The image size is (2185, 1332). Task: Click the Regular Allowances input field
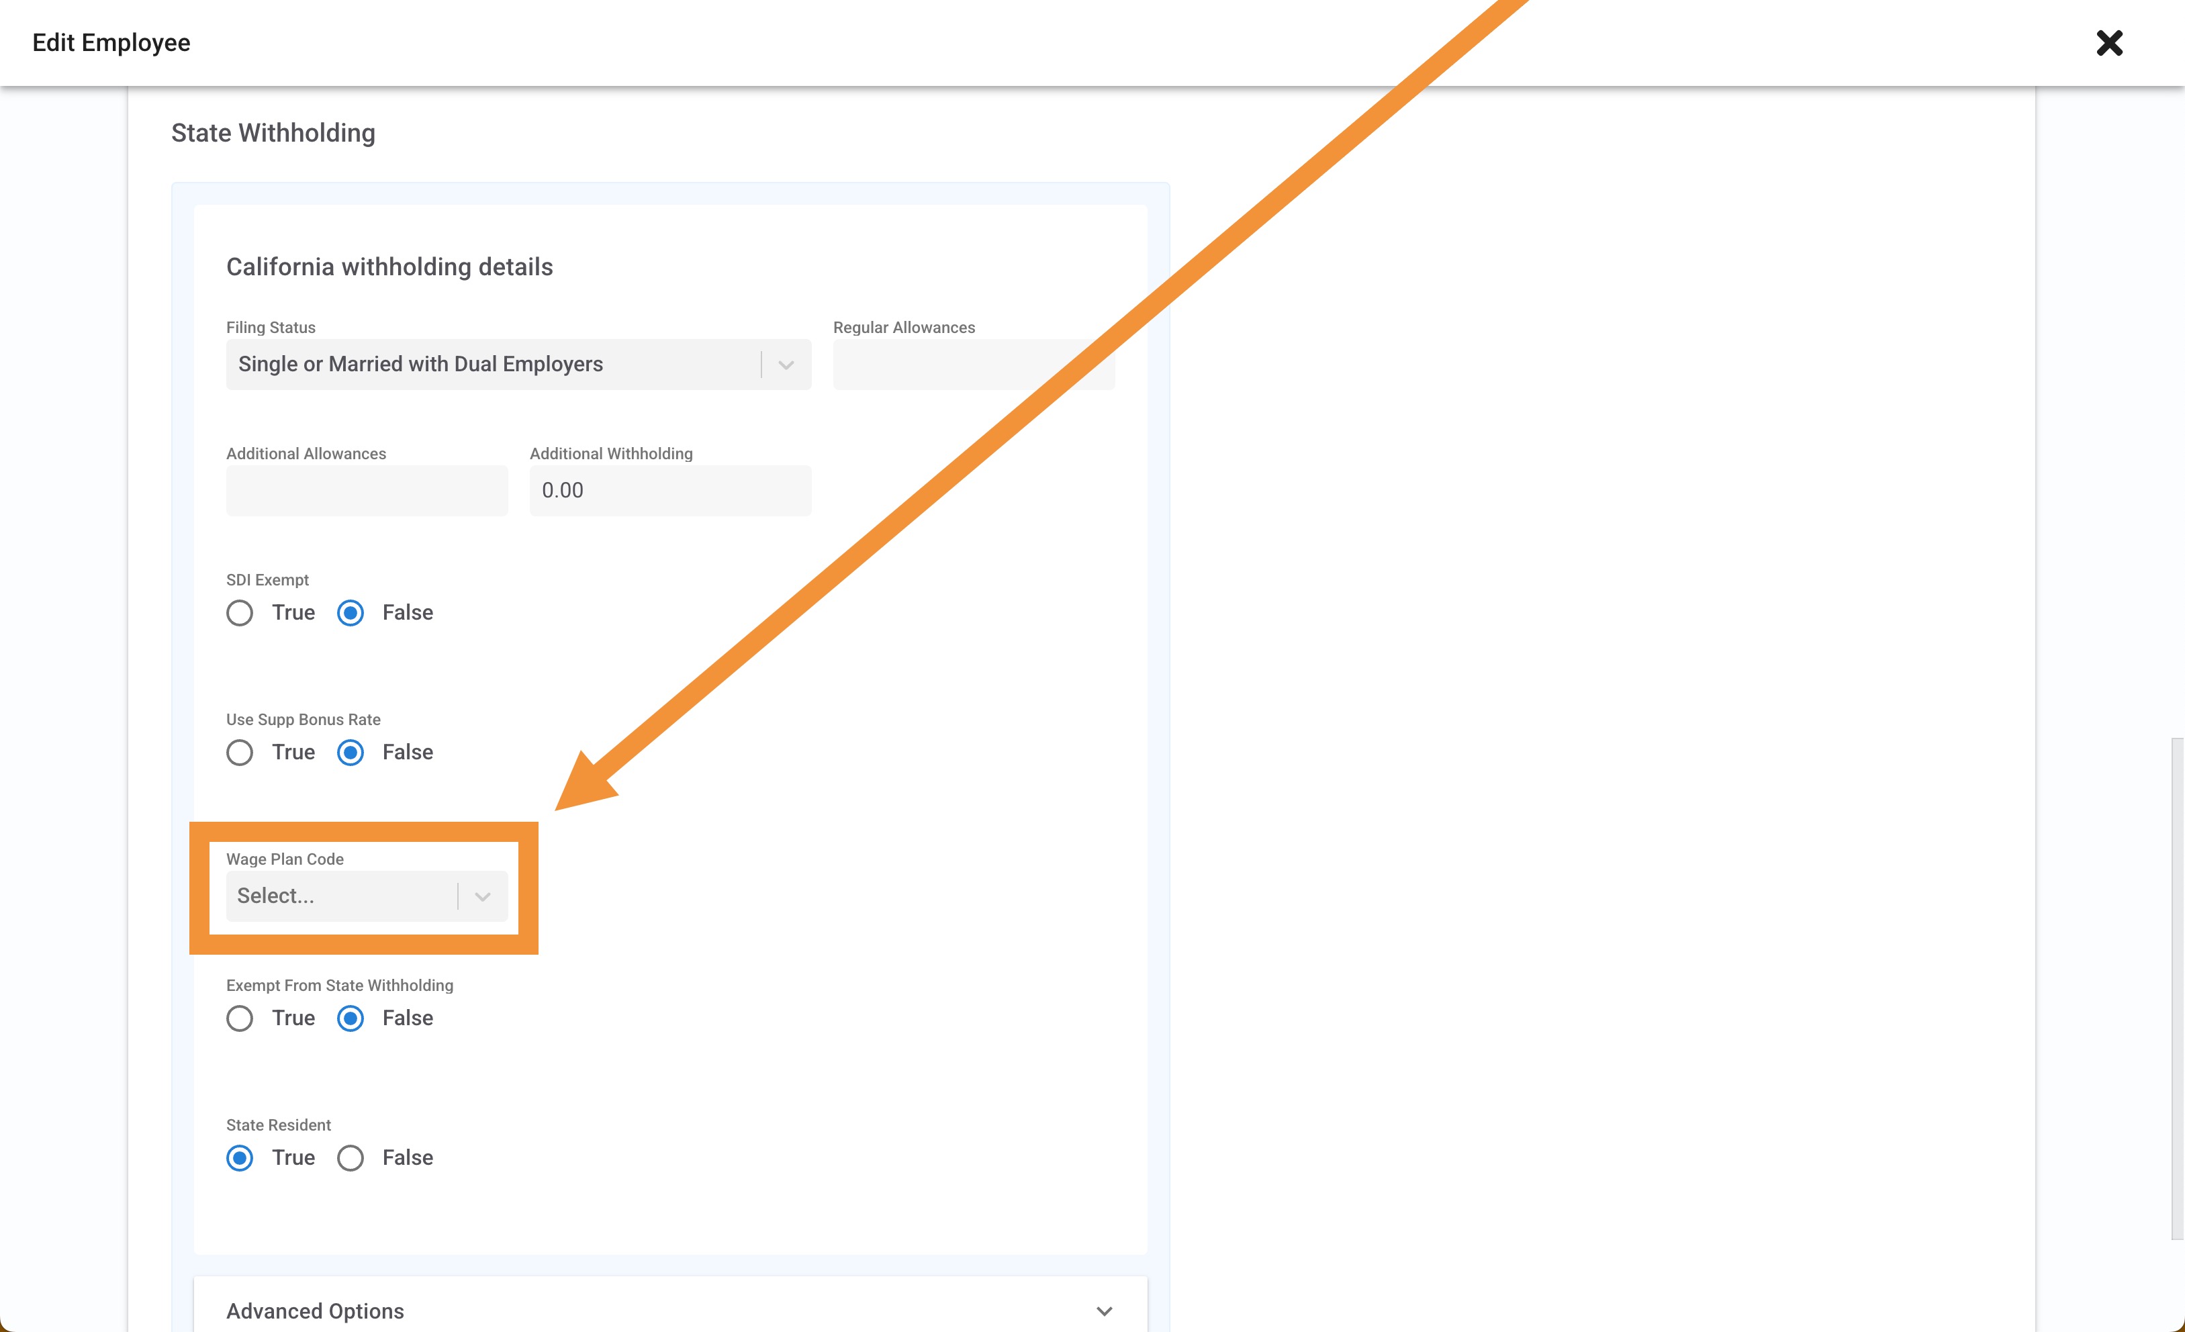click(x=973, y=364)
